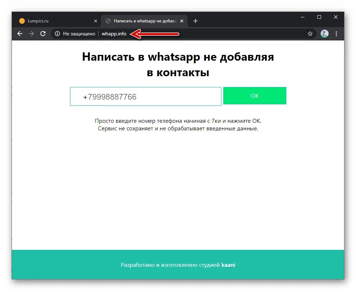Image resolution: width=356 pixels, height=291 pixels.
Task: Click the Не защищено security label
Action: coord(79,34)
